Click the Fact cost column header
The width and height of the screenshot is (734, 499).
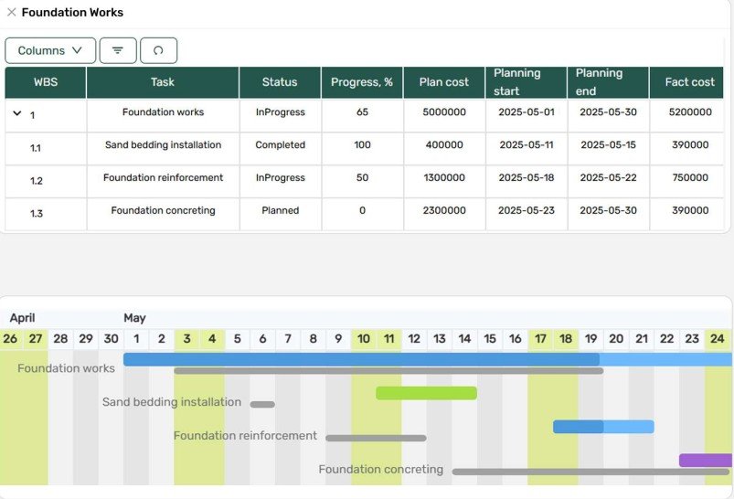[686, 82]
